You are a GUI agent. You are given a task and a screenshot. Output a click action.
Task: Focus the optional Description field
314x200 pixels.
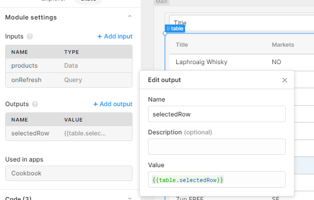click(217, 147)
